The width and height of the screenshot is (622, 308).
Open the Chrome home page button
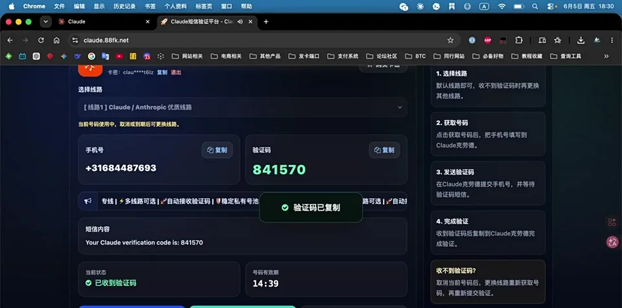(x=56, y=40)
